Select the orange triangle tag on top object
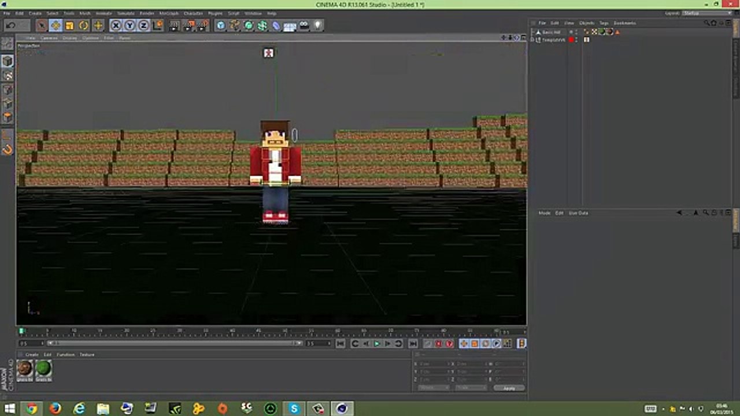This screenshot has width=740, height=416. 617,32
